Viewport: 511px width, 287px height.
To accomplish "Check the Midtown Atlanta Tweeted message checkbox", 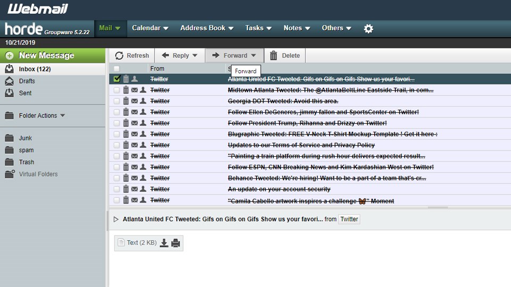I will [x=117, y=90].
